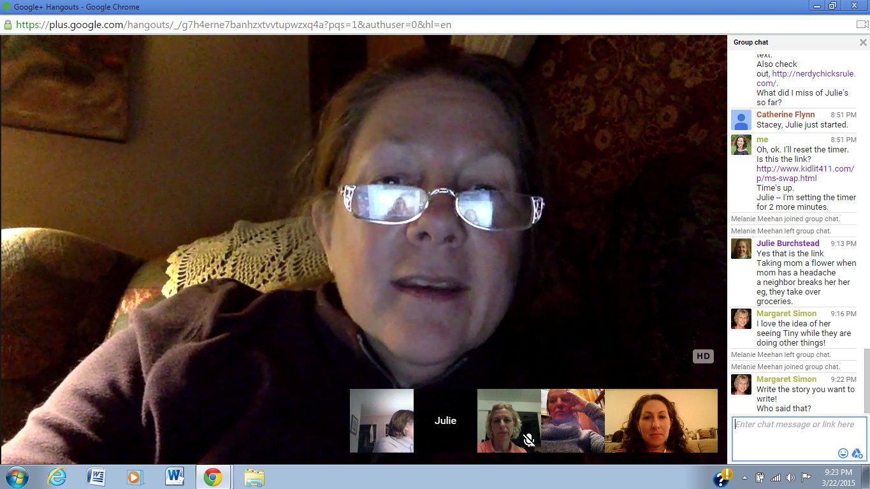The image size is (870, 489).
Task: Click the Margaret Simon avatar at 9:16 PM
Action: (741, 319)
